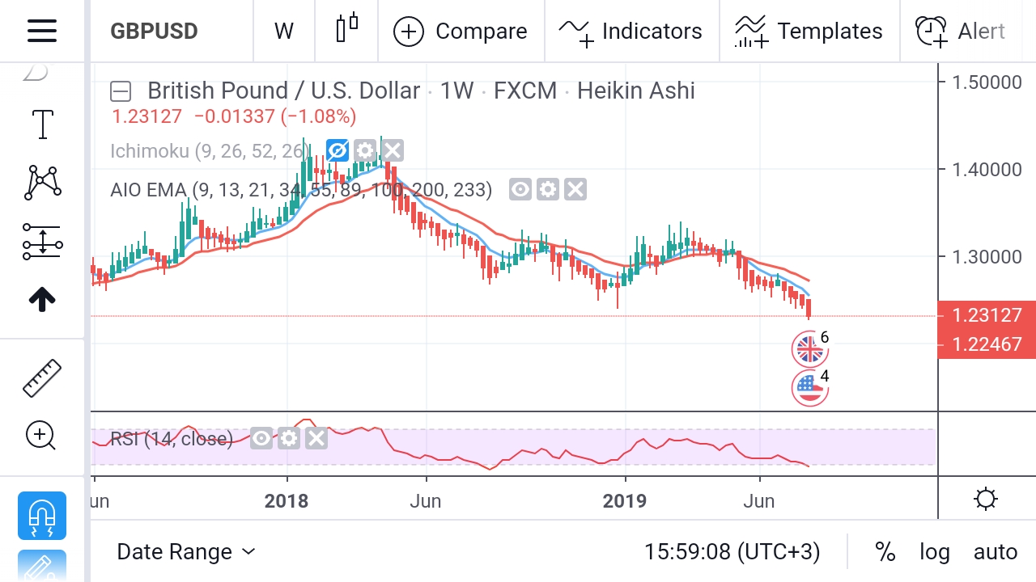The height and width of the screenshot is (582, 1036).
Task: Change candlestick chart style
Action: point(346,31)
